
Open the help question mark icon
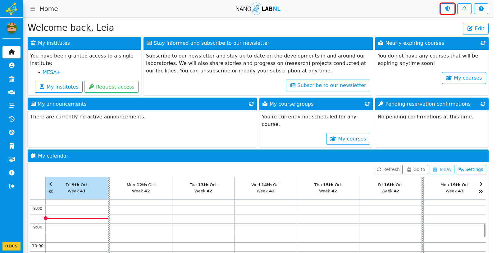(481, 9)
